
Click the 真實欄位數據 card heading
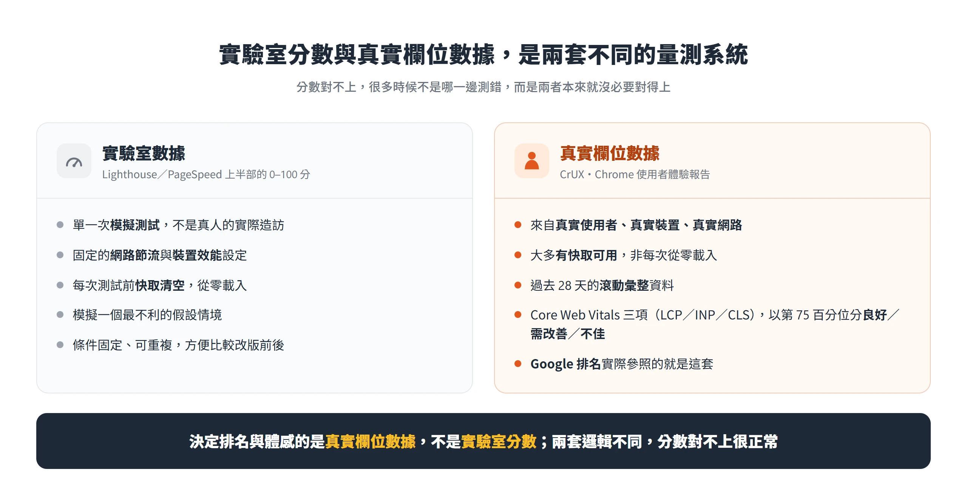click(x=610, y=153)
